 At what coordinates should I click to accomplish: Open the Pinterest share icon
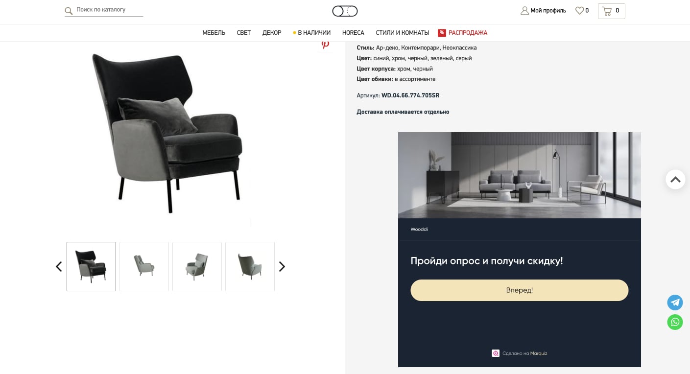pyautogui.click(x=325, y=45)
